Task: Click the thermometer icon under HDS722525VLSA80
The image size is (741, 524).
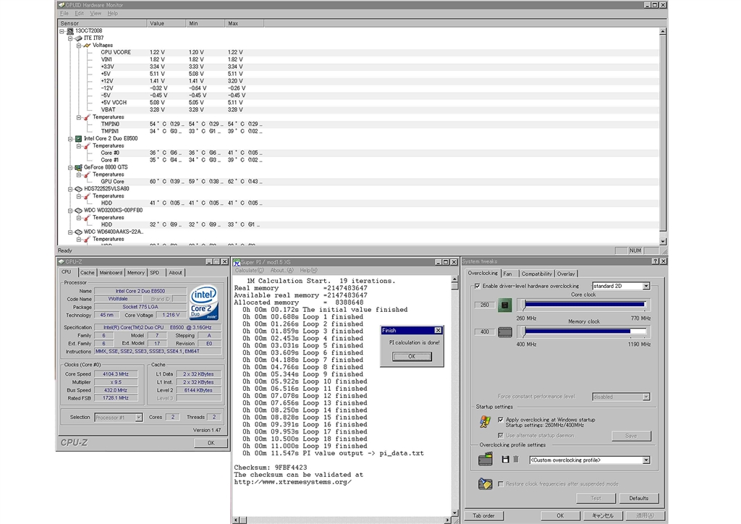Action: click(87, 196)
